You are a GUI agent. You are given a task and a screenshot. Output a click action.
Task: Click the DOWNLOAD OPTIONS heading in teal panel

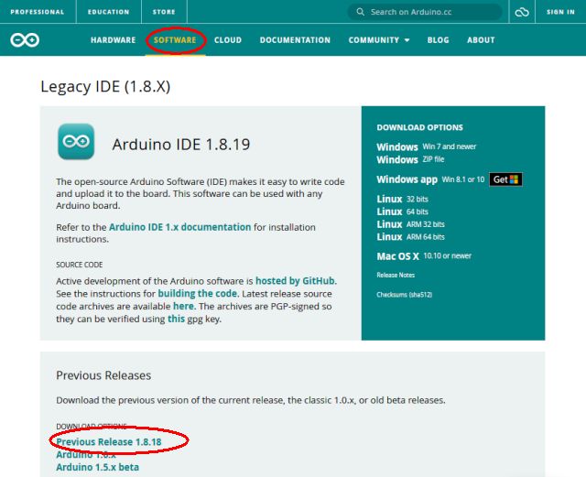click(x=419, y=127)
